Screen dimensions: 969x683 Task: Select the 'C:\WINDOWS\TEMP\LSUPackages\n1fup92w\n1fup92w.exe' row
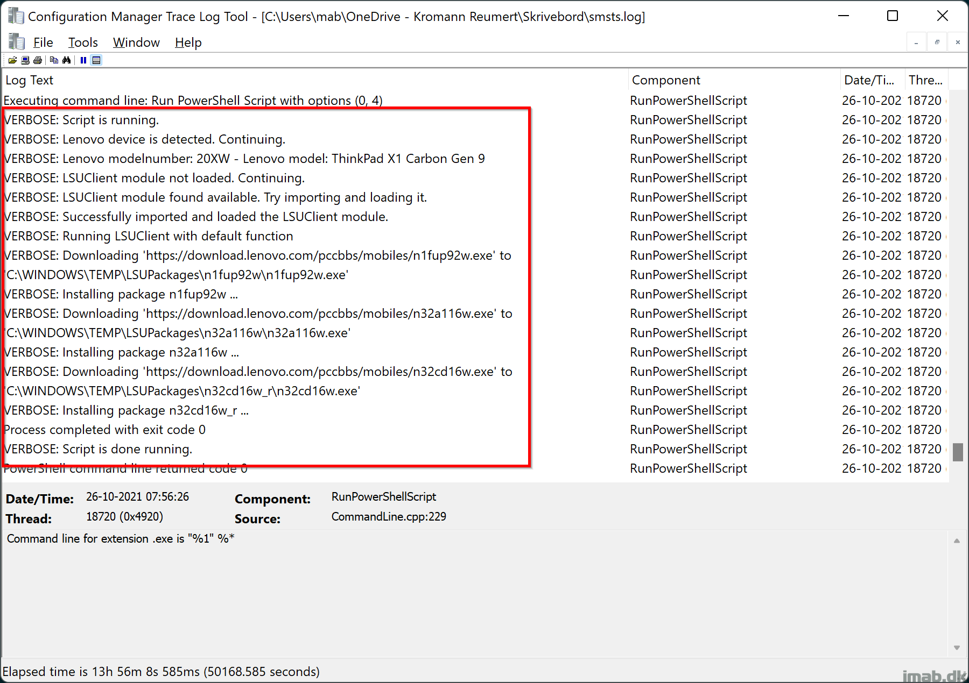475,275
